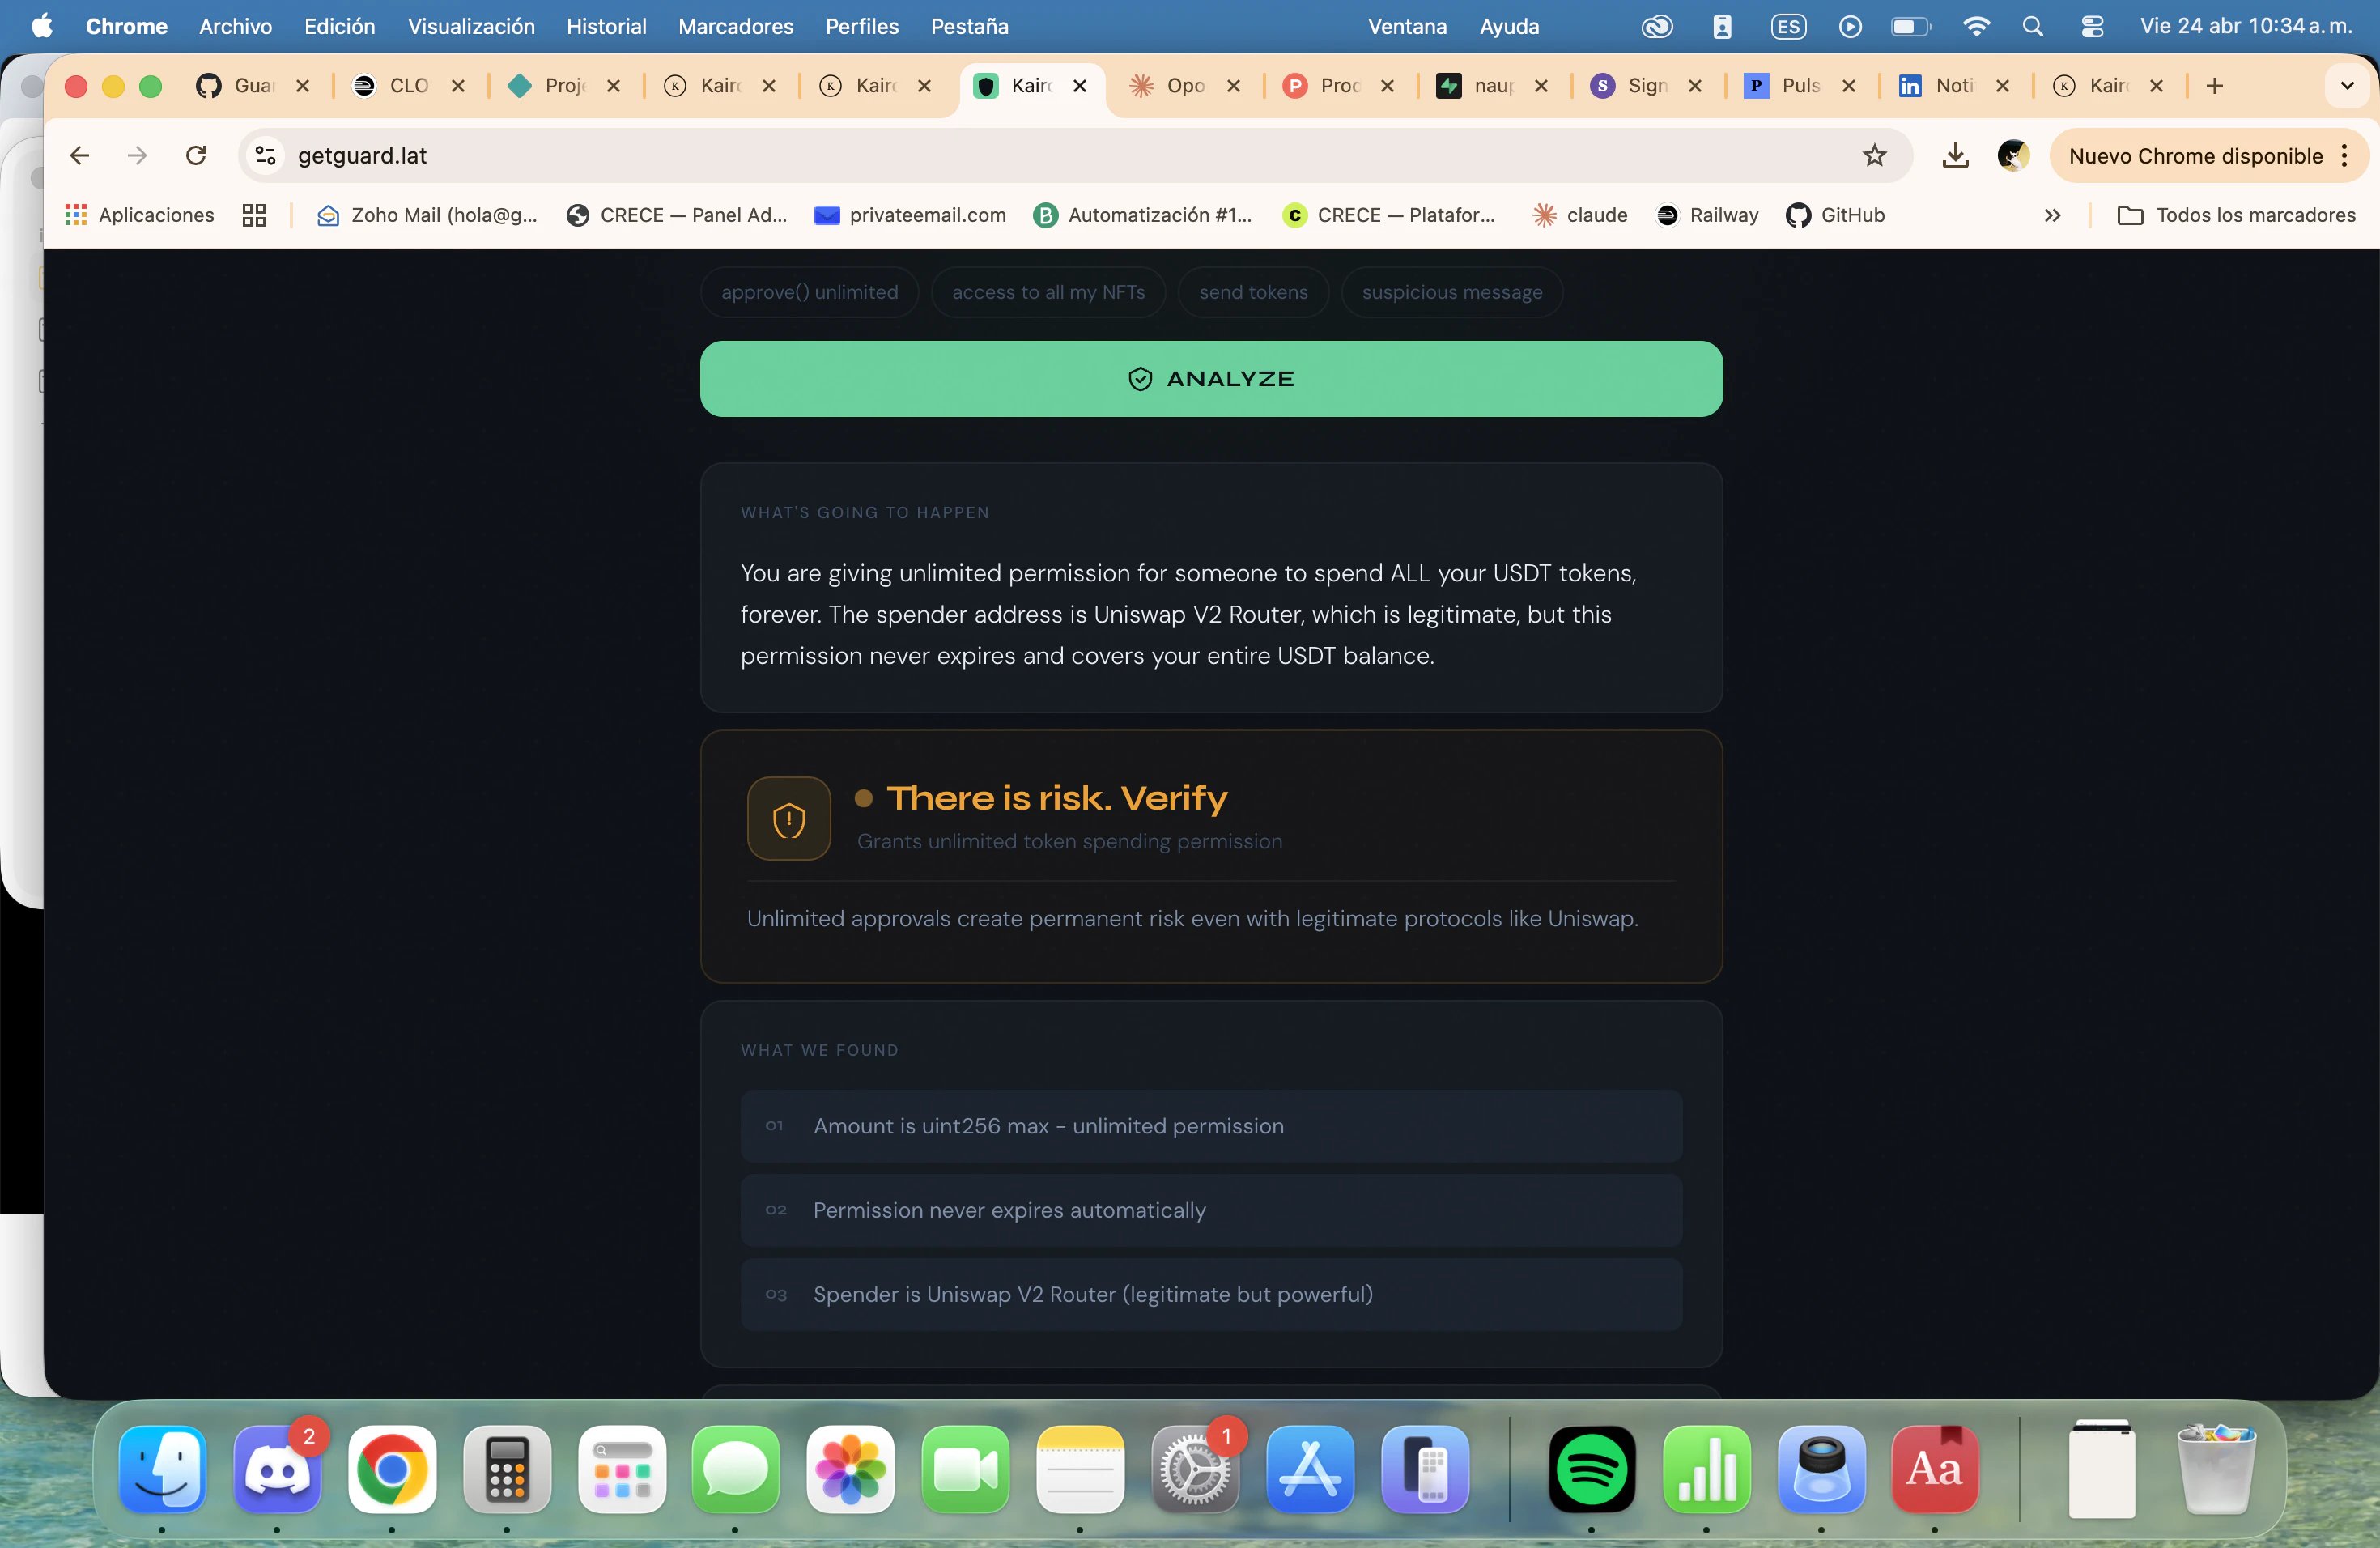This screenshot has width=2380, height=1548.
Task: Expand the tab search chevron dropdown
Action: (x=2347, y=86)
